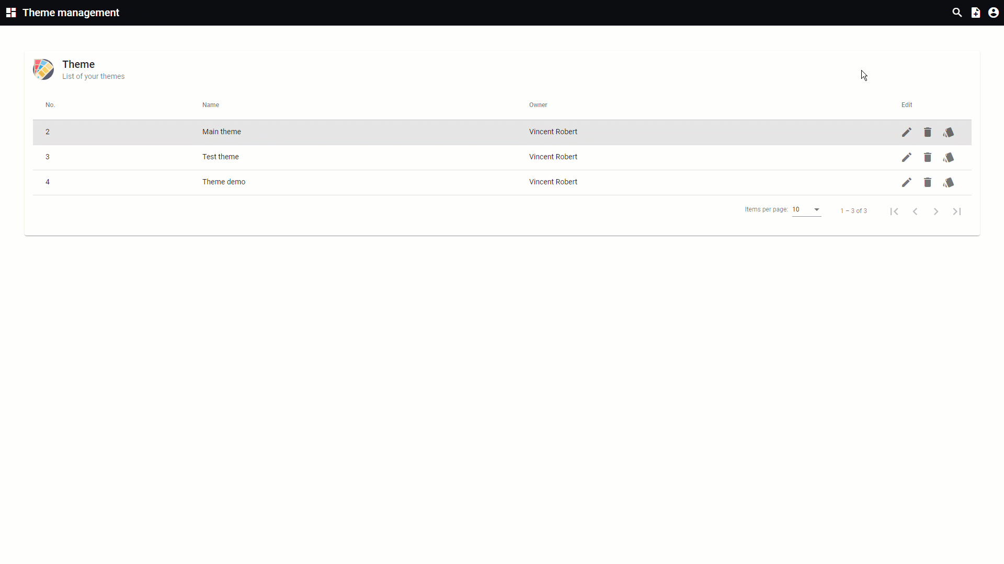The width and height of the screenshot is (1004, 564).
Task: Open Items per page dropdown
Action: [x=806, y=209]
